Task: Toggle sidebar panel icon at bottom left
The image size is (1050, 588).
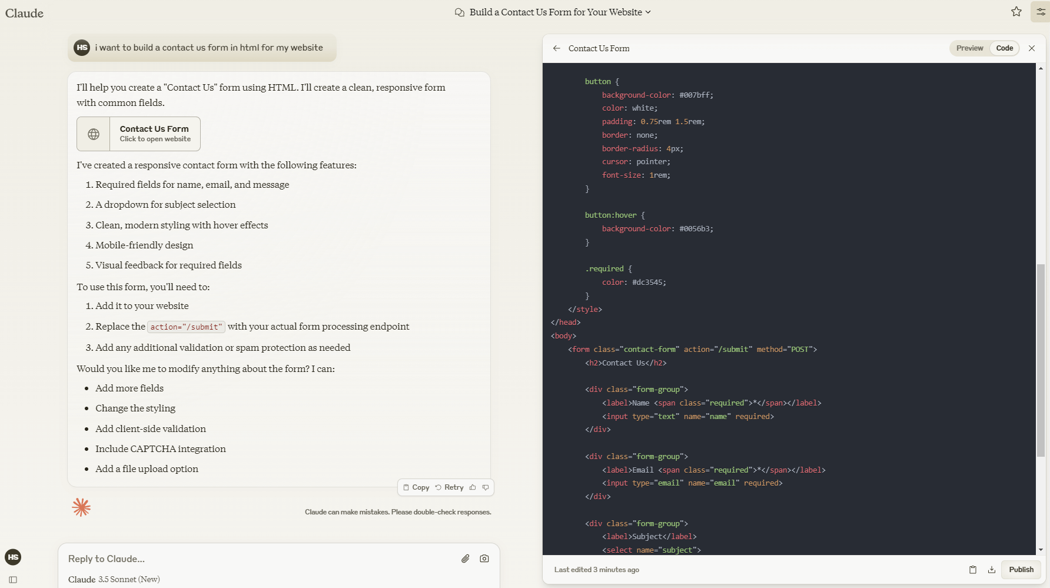Action: click(x=13, y=580)
